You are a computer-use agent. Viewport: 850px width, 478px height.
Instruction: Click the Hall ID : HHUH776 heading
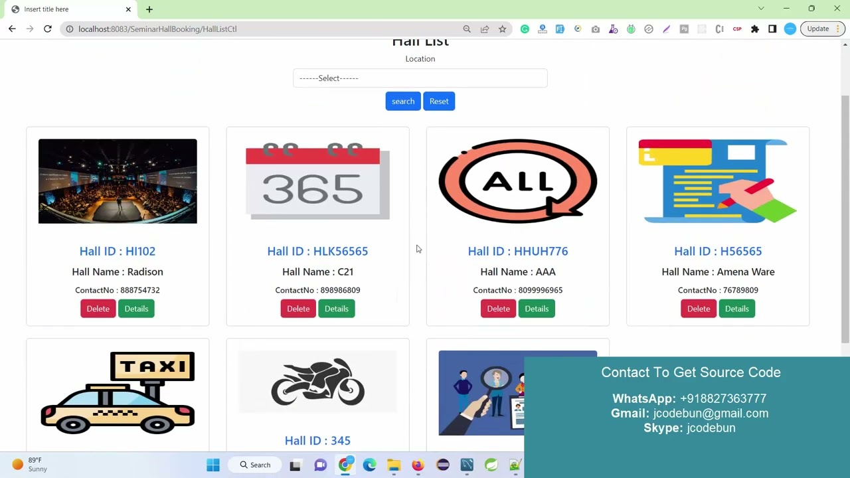click(518, 251)
